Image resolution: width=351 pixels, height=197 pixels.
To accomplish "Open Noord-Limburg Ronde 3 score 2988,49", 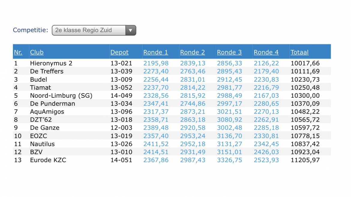I will 229,96.
